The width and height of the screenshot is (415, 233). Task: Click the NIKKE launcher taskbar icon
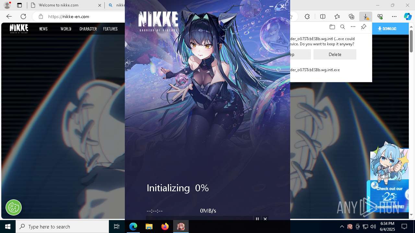pyautogui.click(x=181, y=227)
